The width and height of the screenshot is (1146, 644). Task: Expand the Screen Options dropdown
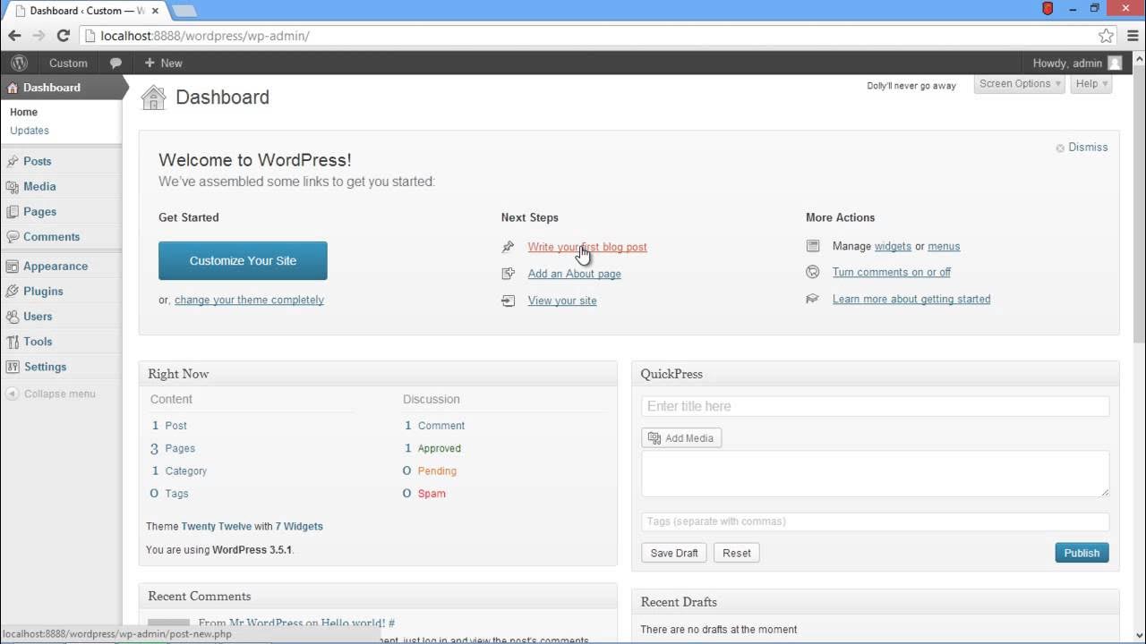pos(1020,84)
